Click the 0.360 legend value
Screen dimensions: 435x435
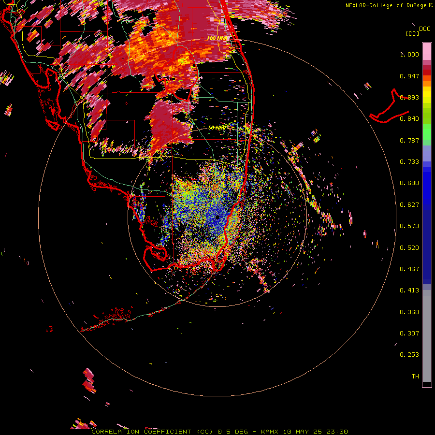[x=409, y=312]
